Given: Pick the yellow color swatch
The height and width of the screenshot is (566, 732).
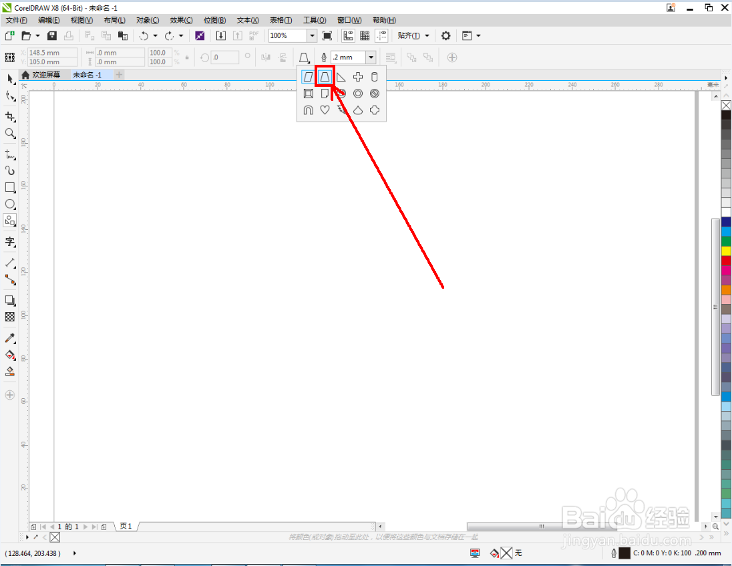Looking at the screenshot, I should click(x=726, y=251).
